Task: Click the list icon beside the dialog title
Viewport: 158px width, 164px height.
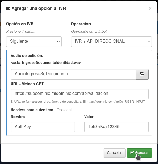Action: tap(8, 8)
